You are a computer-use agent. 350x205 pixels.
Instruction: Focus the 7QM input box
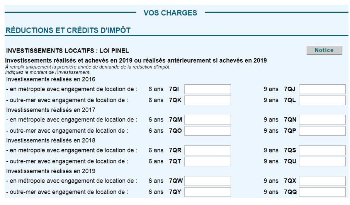point(207,120)
